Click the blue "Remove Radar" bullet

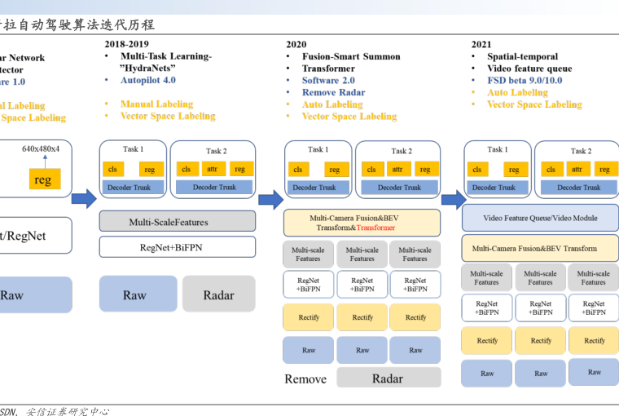click(x=334, y=92)
